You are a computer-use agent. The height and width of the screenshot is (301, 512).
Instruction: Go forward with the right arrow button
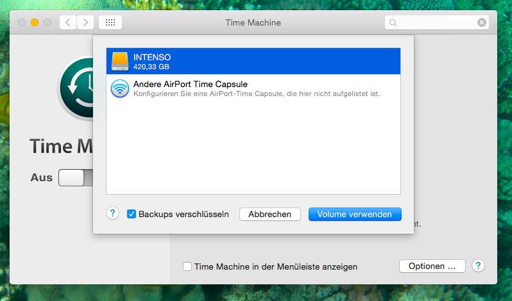pos(85,22)
